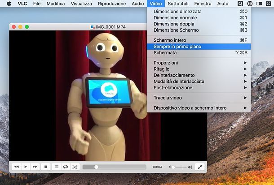Click the volume slider

pos(180,167)
